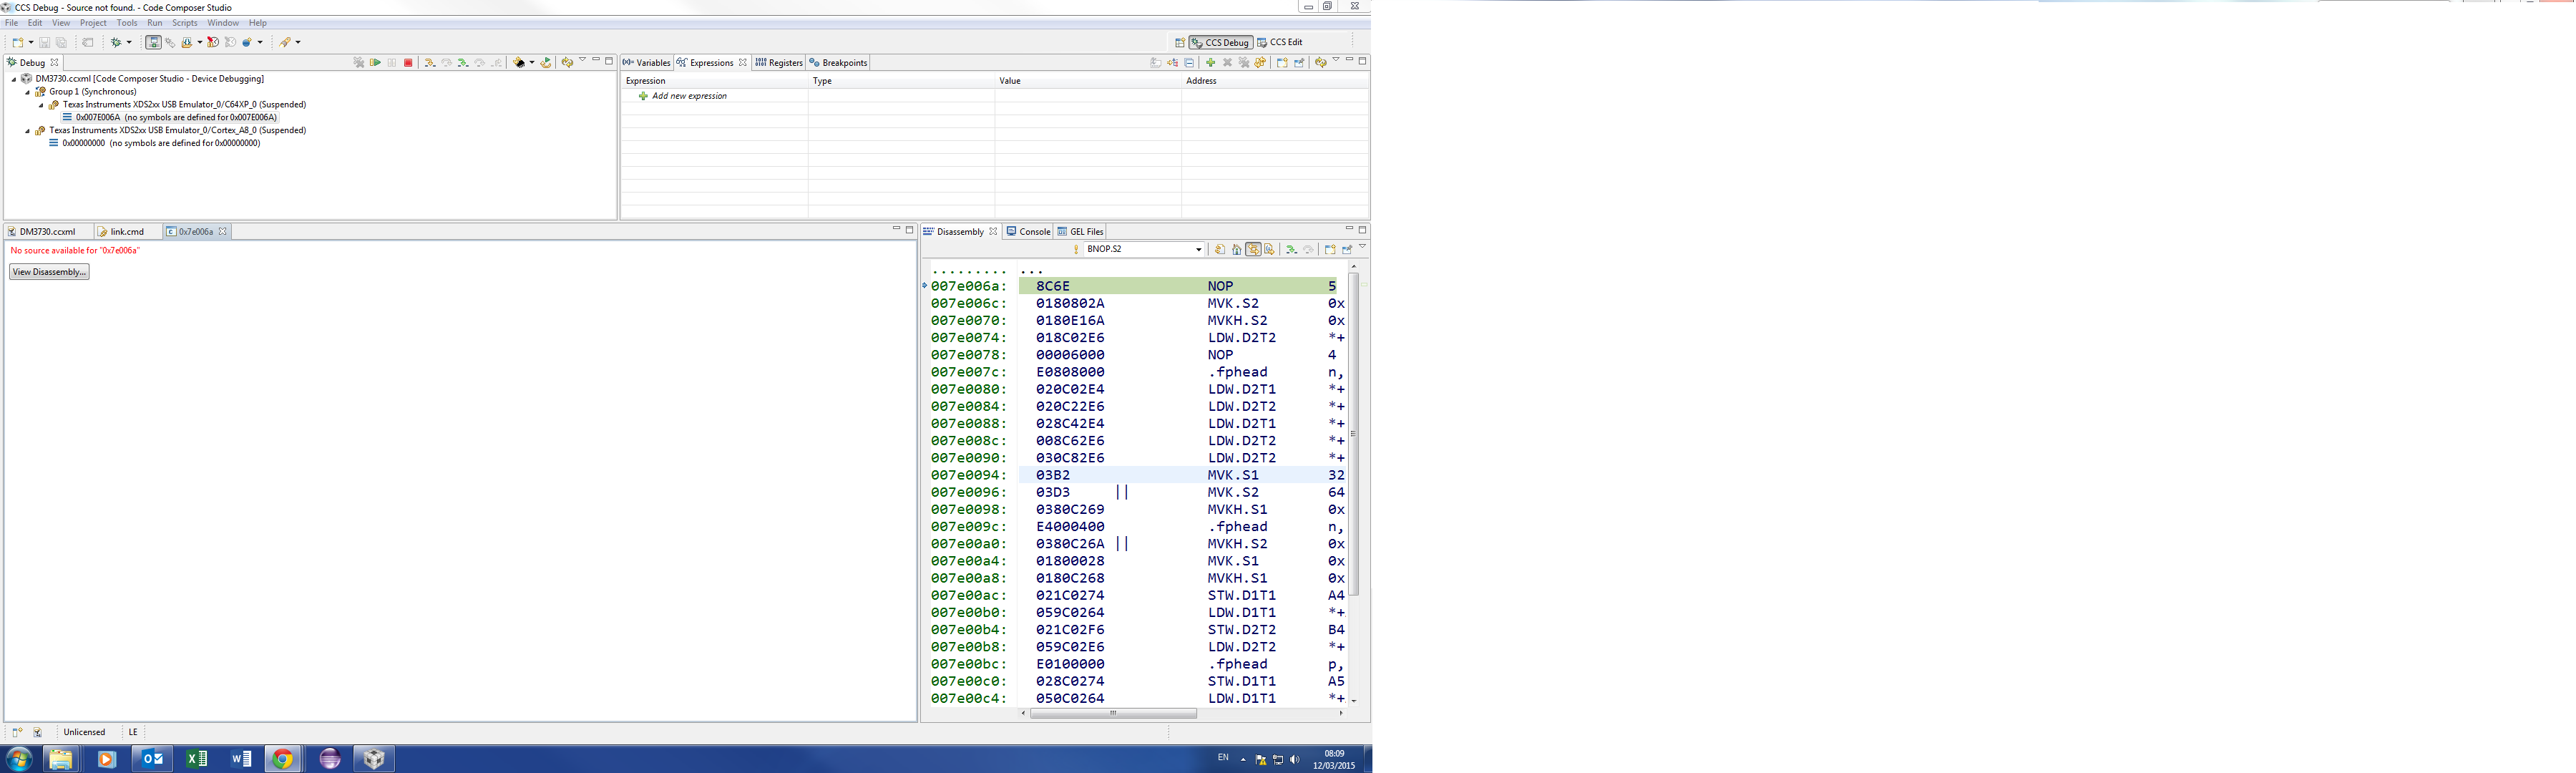Switch to CCS Edit perspective
The height and width of the screenshot is (773, 2576).
tap(1281, 42)
